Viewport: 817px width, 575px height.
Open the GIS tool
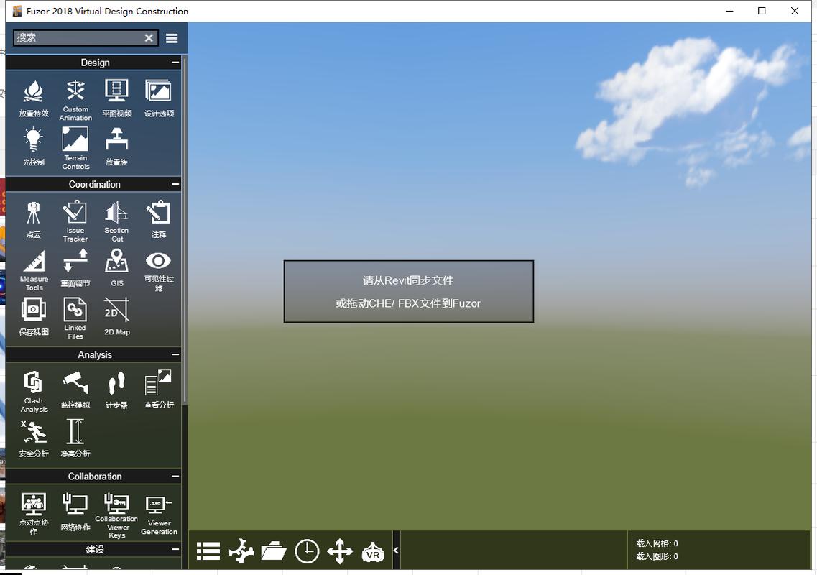[116, 267]
